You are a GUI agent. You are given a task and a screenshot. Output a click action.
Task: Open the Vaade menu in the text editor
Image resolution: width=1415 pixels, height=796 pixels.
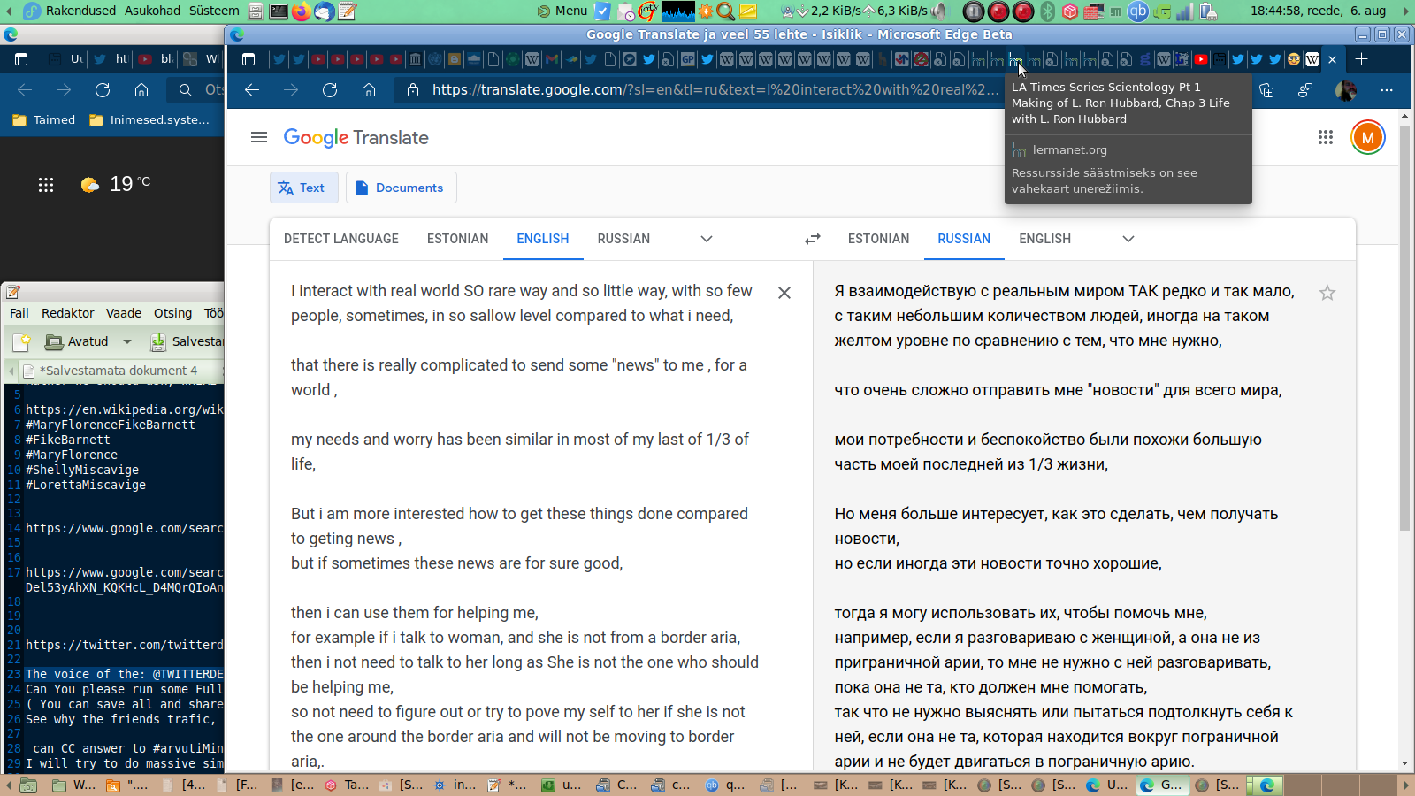tap(124, 313)
